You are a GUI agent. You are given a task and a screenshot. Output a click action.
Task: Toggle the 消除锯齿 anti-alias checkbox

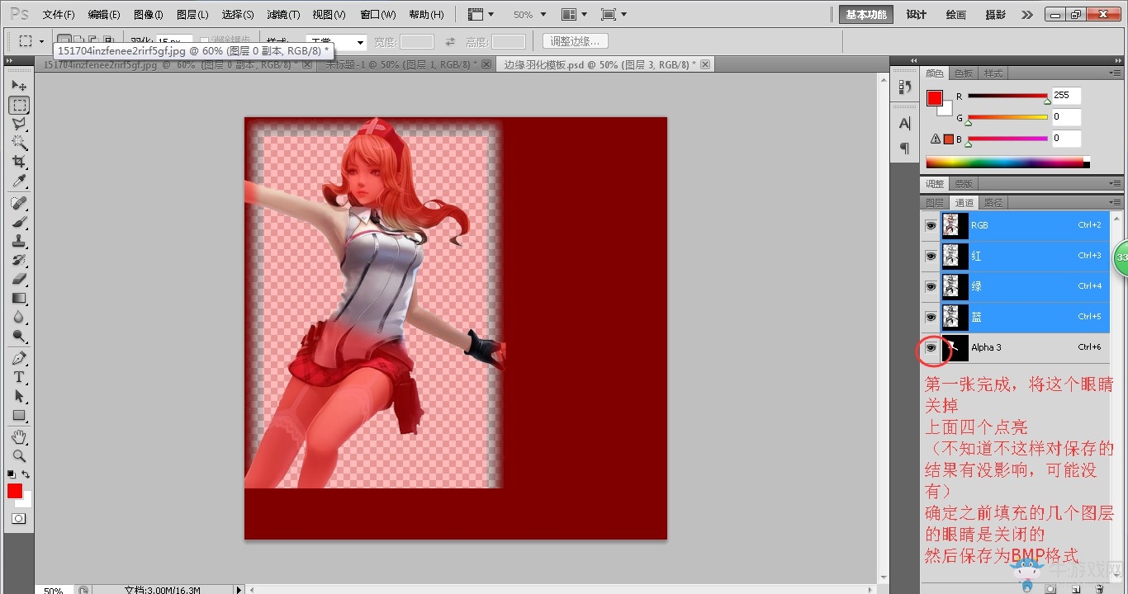205,41
